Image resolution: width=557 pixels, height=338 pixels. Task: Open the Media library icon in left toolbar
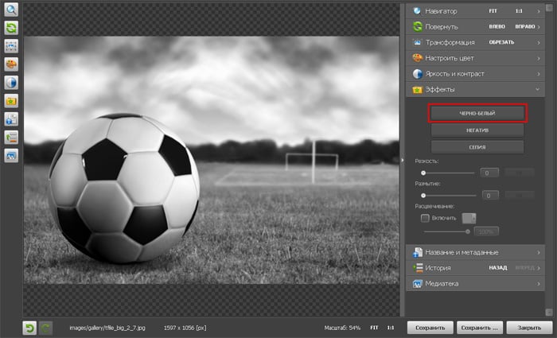tap(12, 156)
